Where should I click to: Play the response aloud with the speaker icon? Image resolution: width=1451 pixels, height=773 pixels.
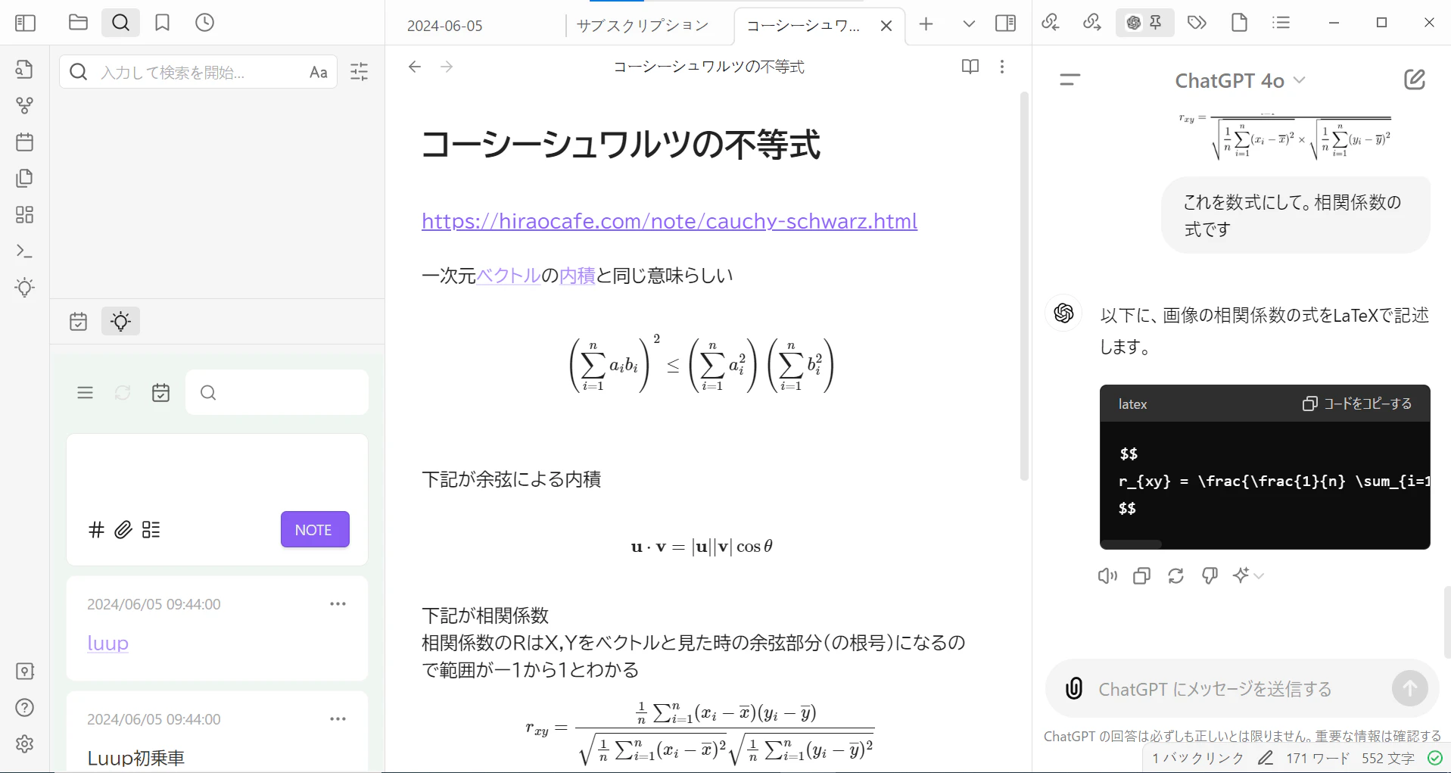(1106, 575)
